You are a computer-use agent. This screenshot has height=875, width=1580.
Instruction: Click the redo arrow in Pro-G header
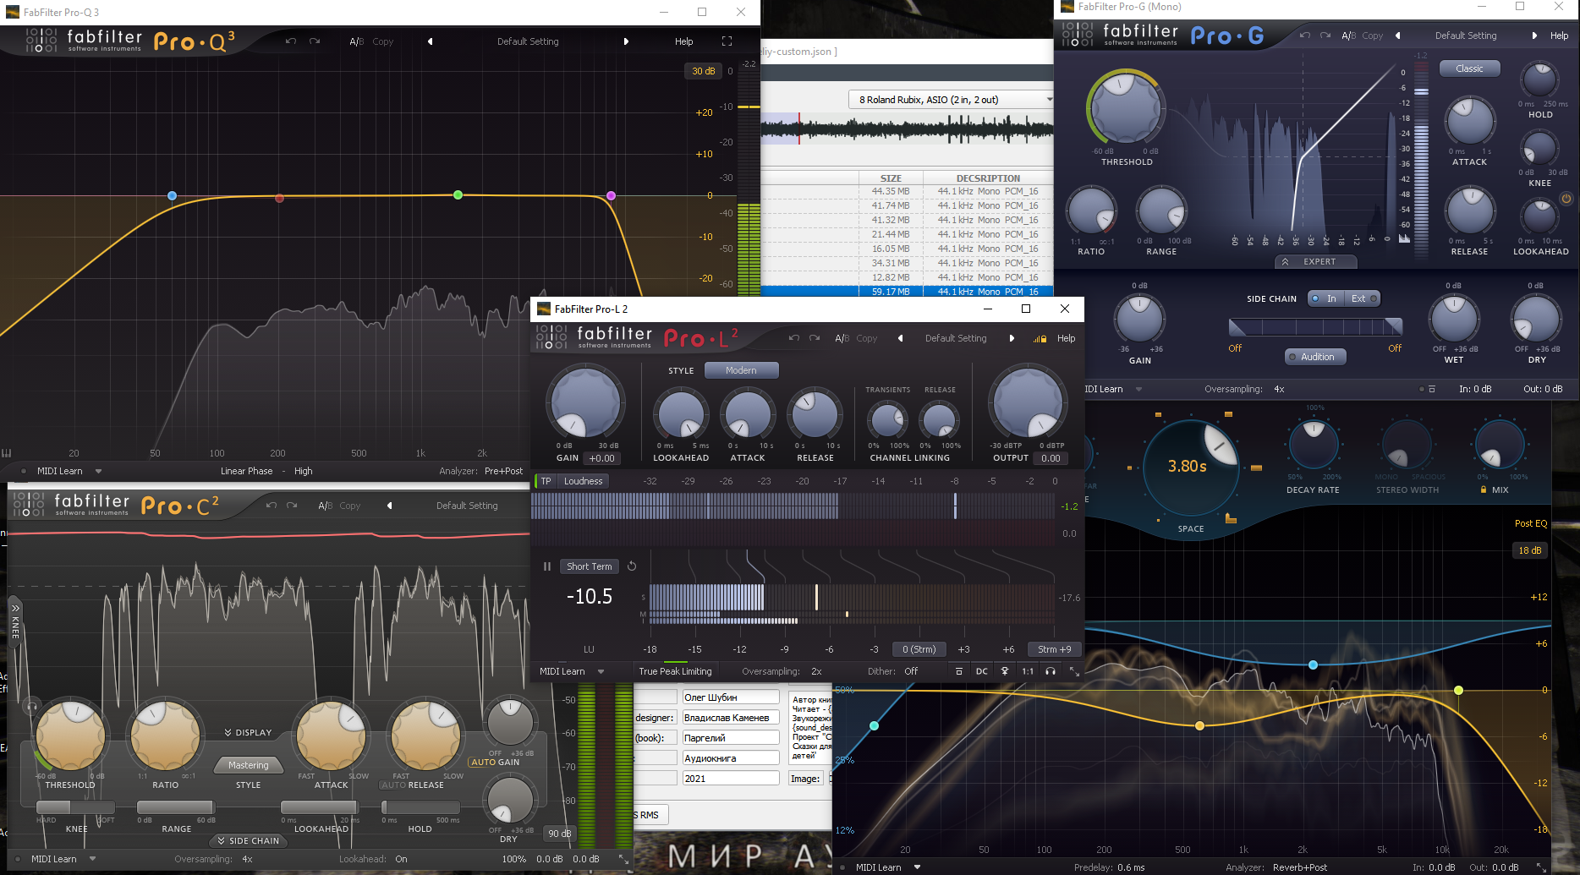pyautogui.click(x=1325, y=36)
